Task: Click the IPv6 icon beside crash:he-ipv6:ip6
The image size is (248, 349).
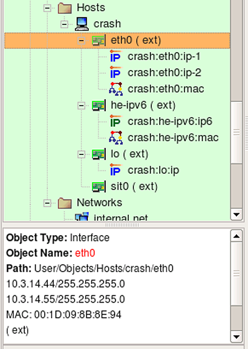Action: [116, 121]
